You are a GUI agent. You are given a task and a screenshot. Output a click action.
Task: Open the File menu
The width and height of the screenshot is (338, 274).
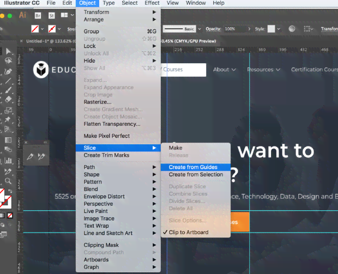coord(51,3)
